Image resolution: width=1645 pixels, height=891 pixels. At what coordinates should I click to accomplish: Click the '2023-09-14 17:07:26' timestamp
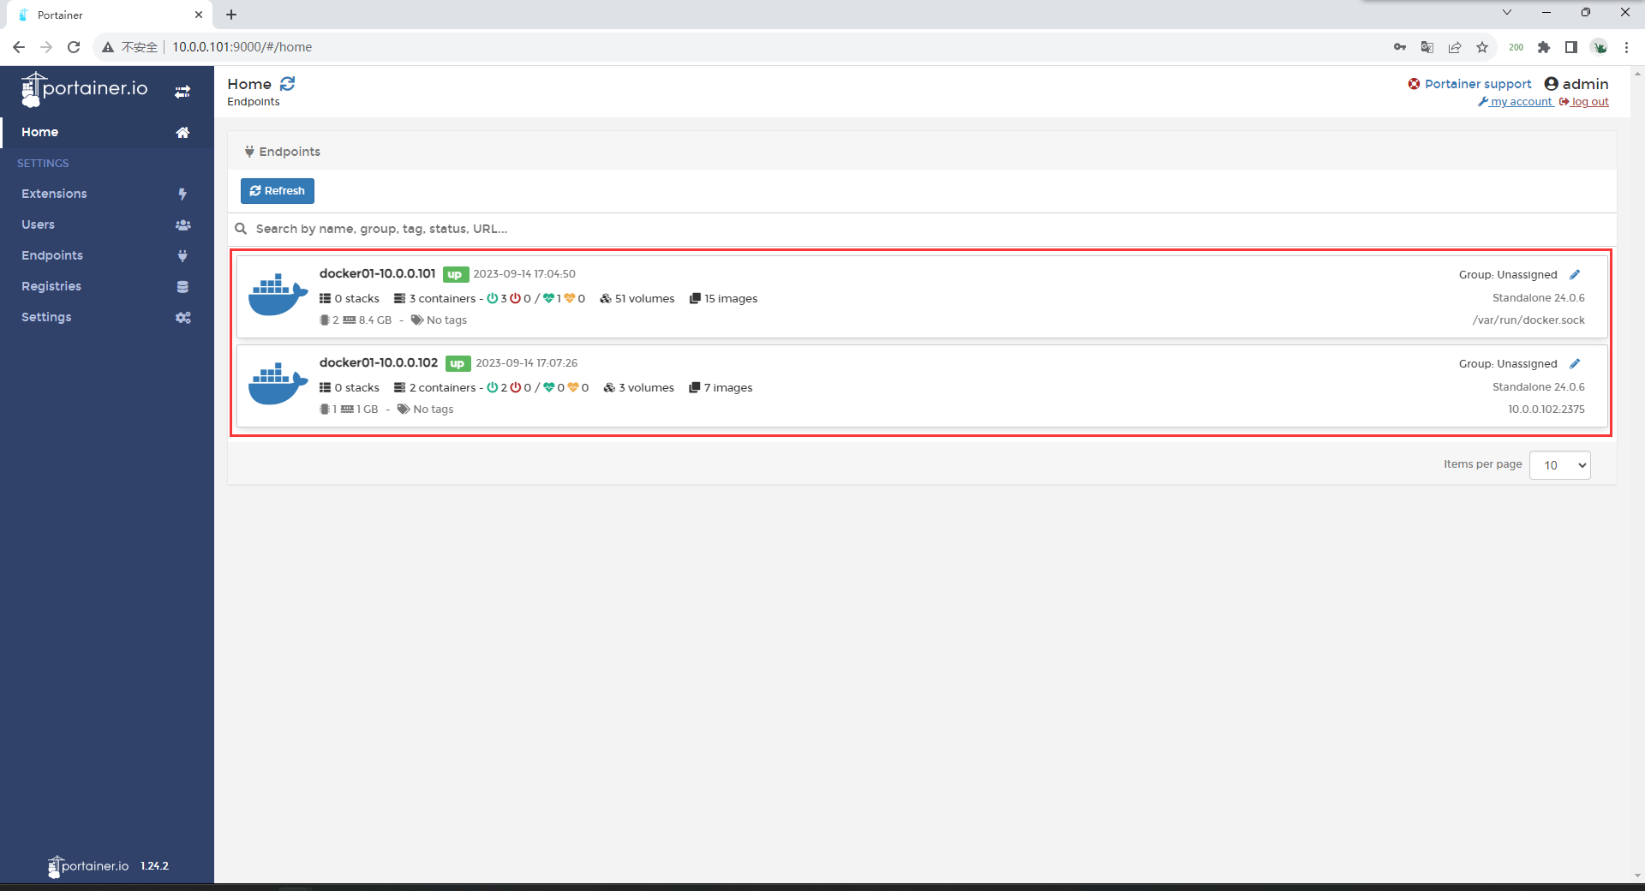(x=527, y=363)
